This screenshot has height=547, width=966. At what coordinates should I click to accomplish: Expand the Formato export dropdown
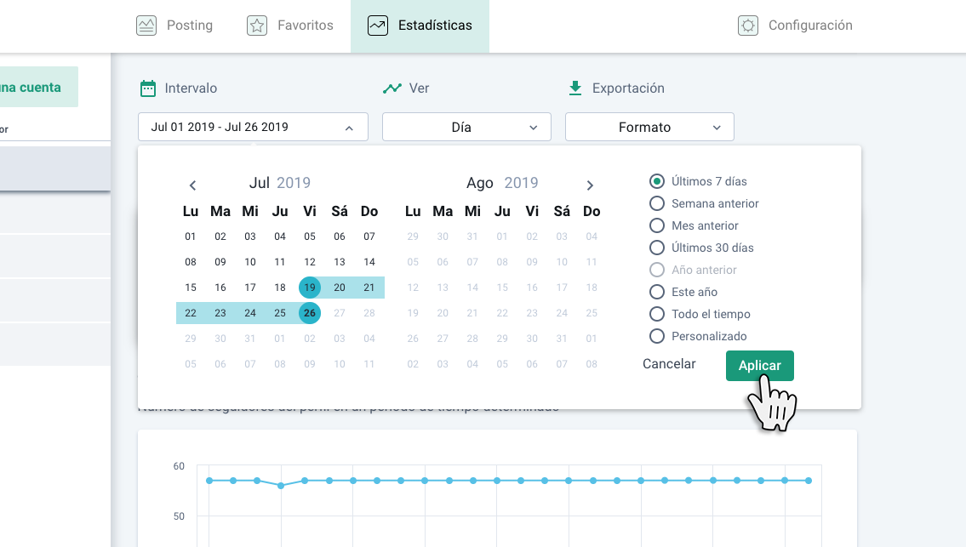pos(649,128)
